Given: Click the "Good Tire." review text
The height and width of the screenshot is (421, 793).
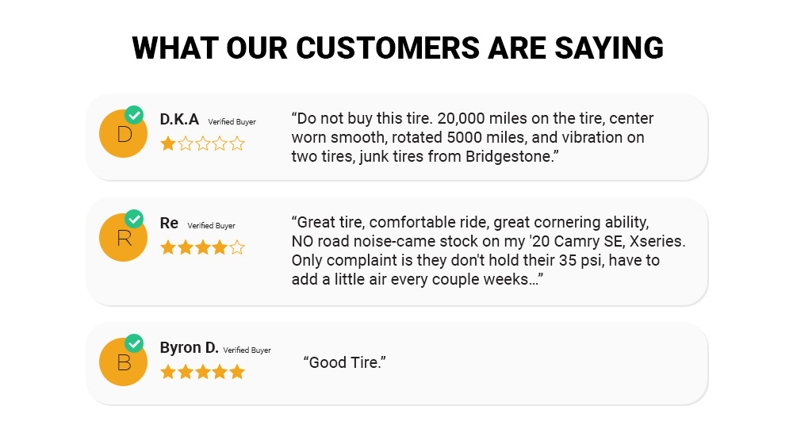Looking at the screenshot, I should (345, 362).
